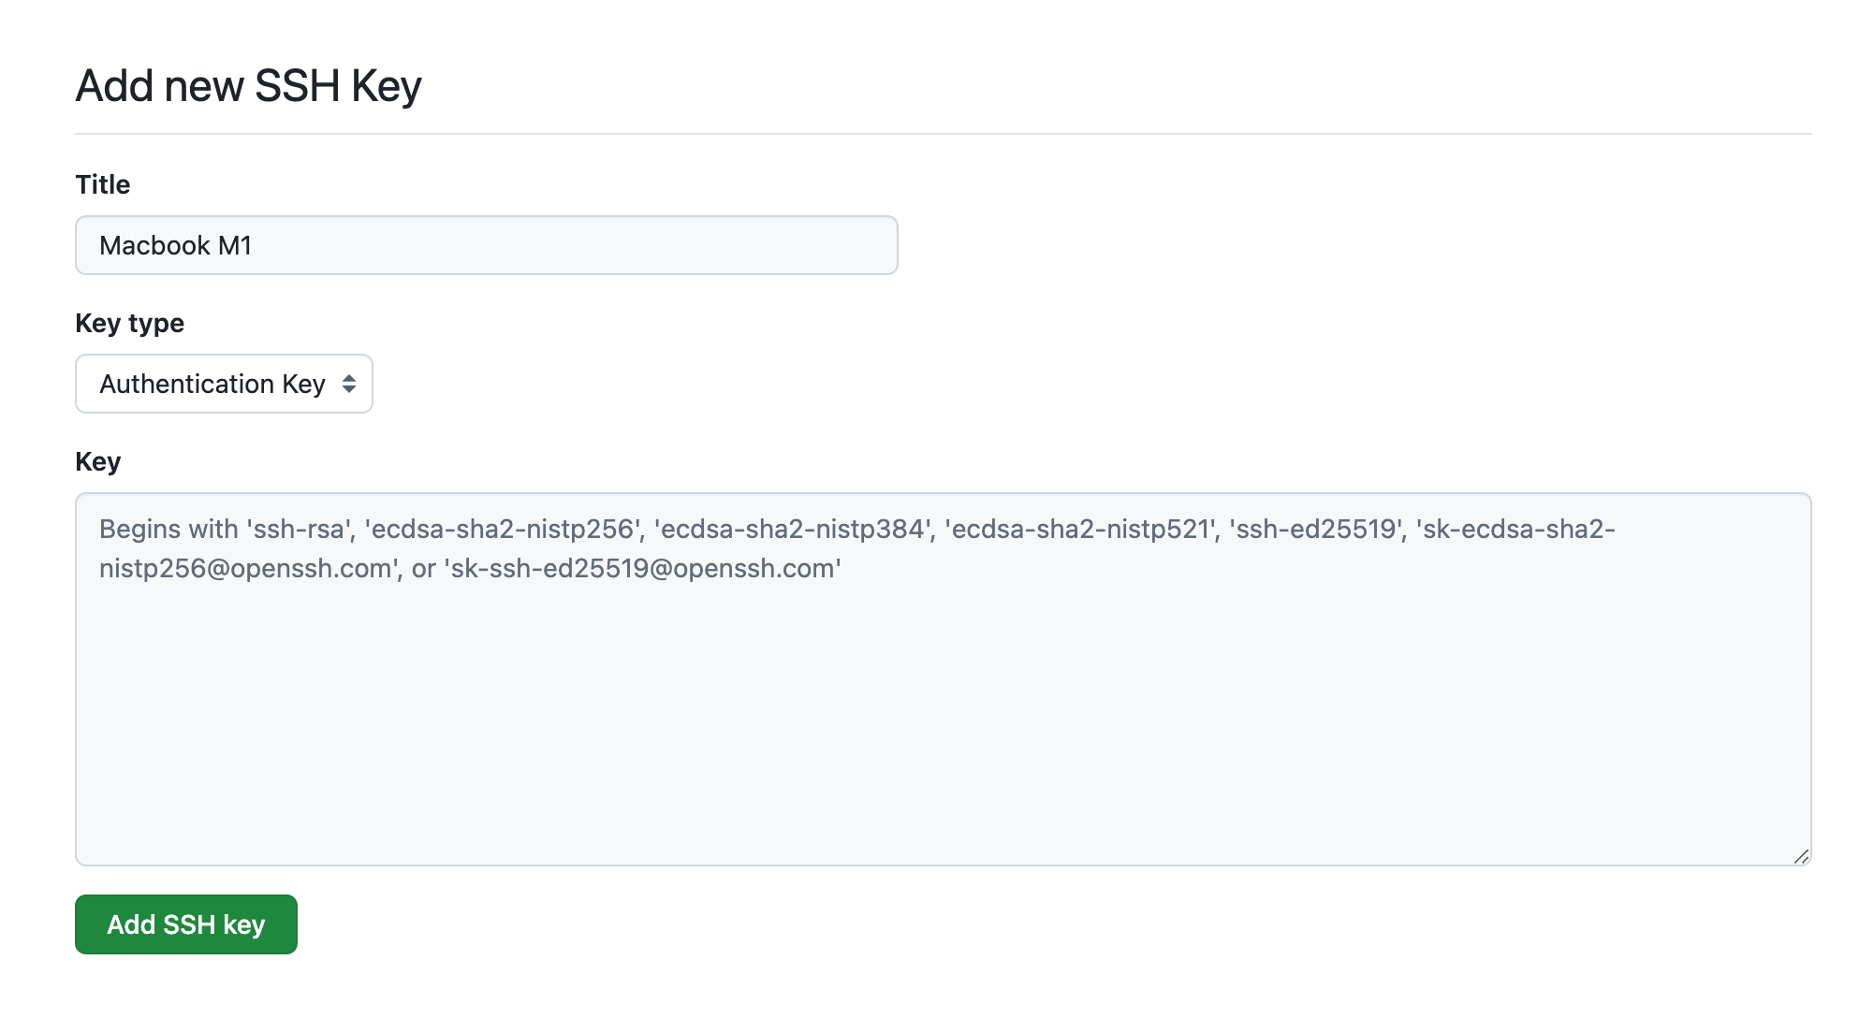Select the 'Authentication Key' text in the combo box
This screenshot has width=1859, height=1018.
coord(212,384)
